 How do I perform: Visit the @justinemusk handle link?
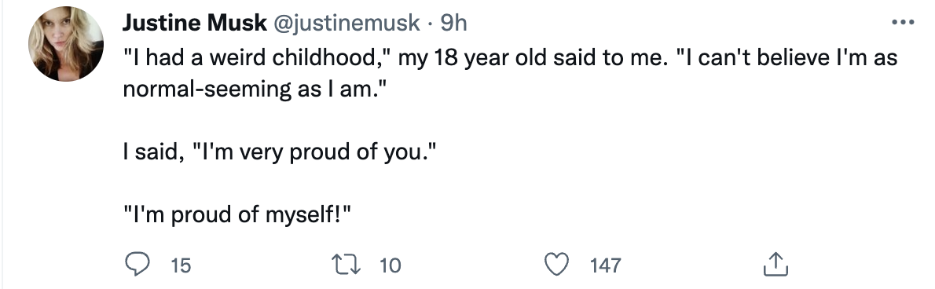click(x=346, y=24)
